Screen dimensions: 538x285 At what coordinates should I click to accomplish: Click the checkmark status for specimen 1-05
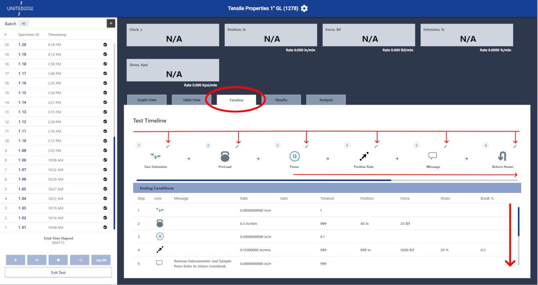click(105, 189)
